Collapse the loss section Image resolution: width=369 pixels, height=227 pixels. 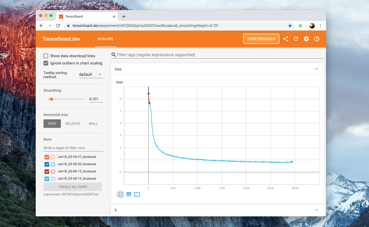(x=316, y=69)
